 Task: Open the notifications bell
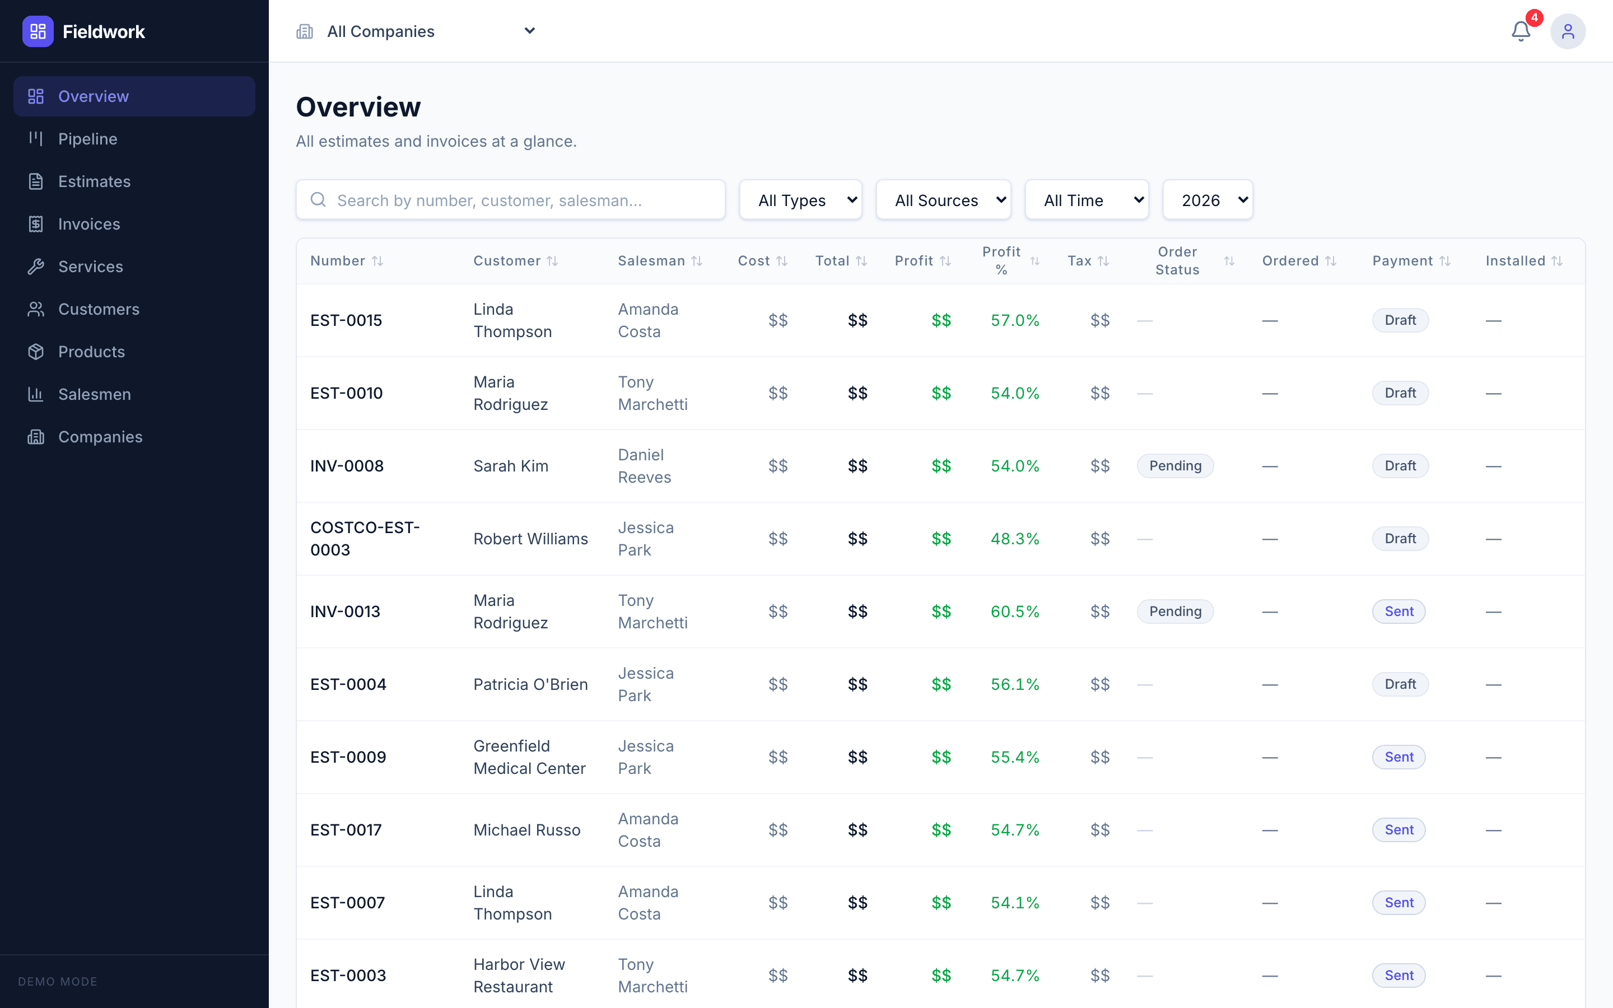1521,31
